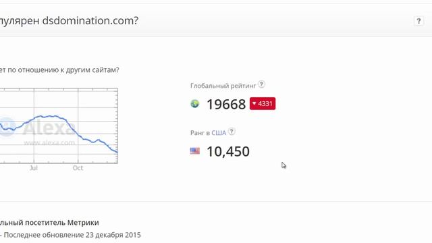Click the US rank value 10,450
This screenshot has height=243, width=432.
click(x=228, y=151)
